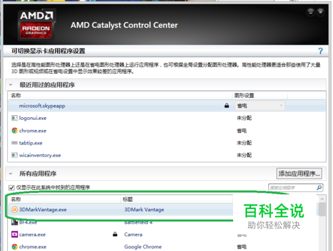The width and height of the screenshot is (333, 251).
Task: Click chrome.exe icon in recent applications list
Action: tap(15, 130)
